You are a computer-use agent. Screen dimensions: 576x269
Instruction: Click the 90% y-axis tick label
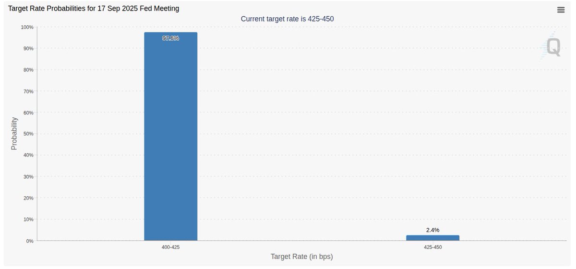tap(29, 48)
